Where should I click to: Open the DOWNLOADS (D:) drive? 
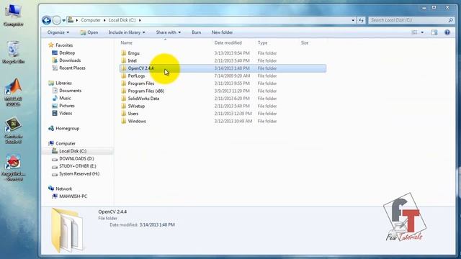pyautogui.click(x=76, y=158)
